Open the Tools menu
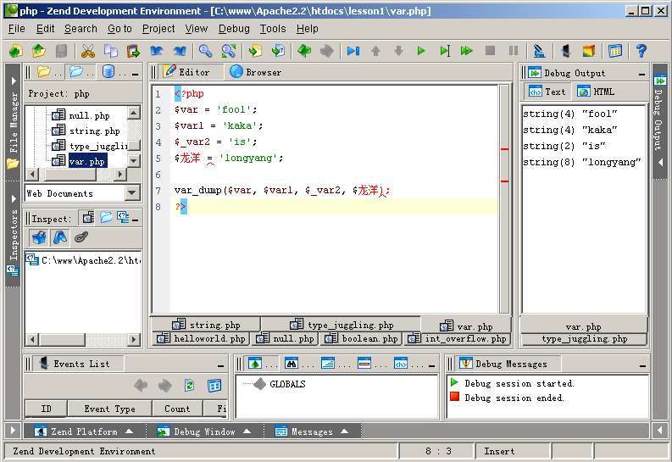Screen dimensions: 672x462 click(x=273, y=29)
